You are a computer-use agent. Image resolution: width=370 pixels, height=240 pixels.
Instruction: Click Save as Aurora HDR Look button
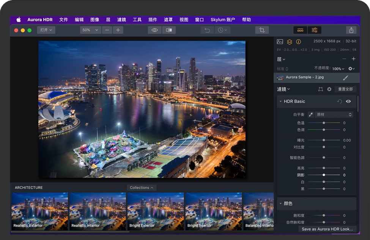click(x=327, y=229)
